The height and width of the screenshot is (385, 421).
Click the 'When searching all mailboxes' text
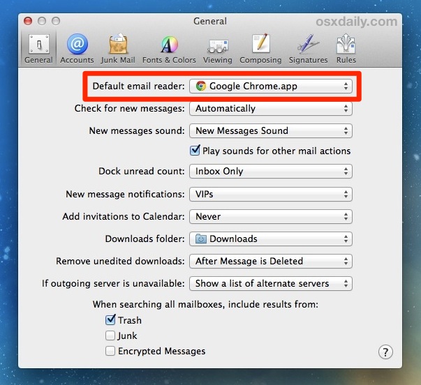coord(205,305)
